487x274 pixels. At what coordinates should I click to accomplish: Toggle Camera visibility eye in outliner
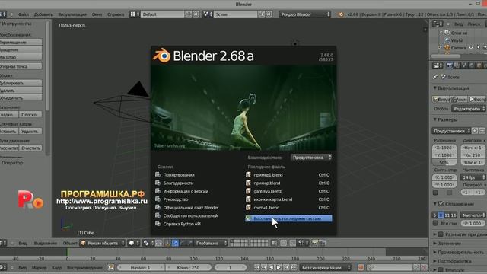471,47
